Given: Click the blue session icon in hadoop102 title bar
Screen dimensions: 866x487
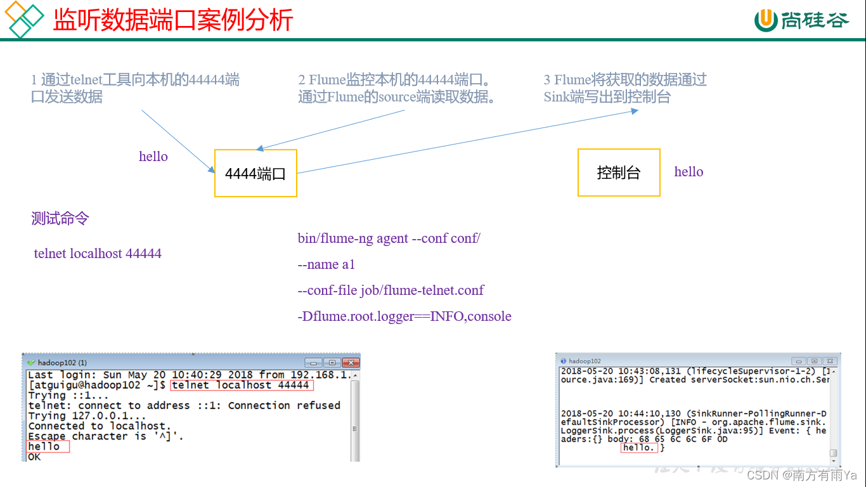Looking at the screenshot, I should point(563,361).
